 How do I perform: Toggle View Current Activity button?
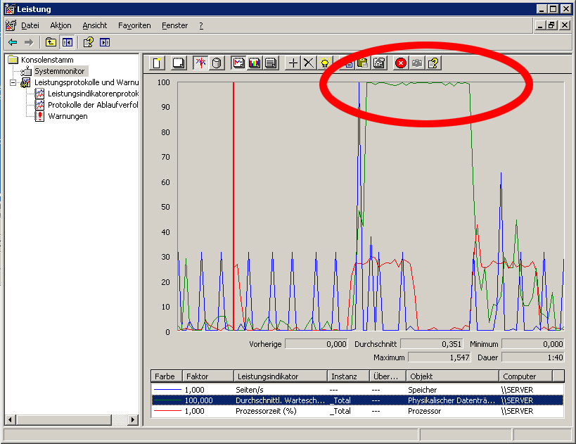pos(200,63)
